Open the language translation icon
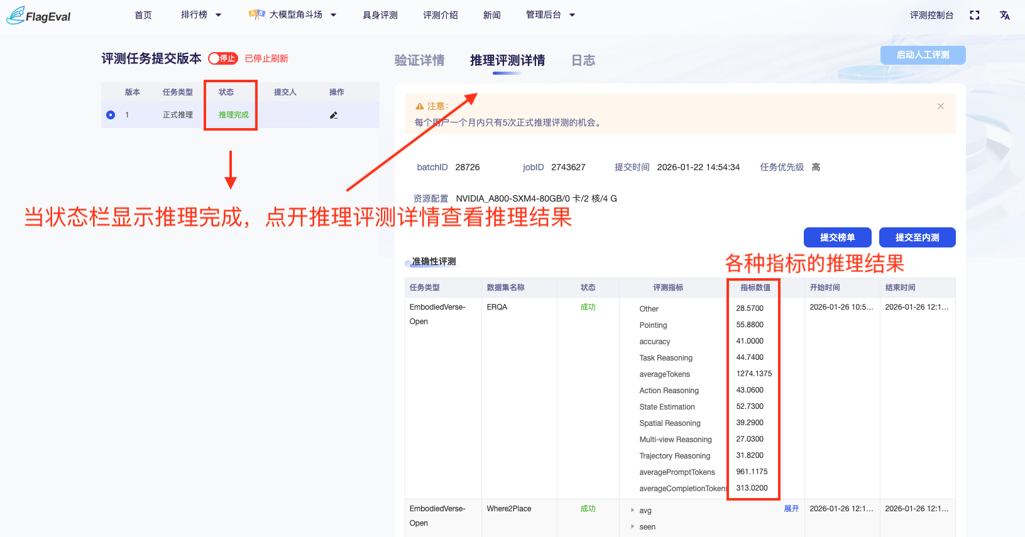This screenshot has width=1025, height=537. pyautogui.click(x=1005, y=15)
